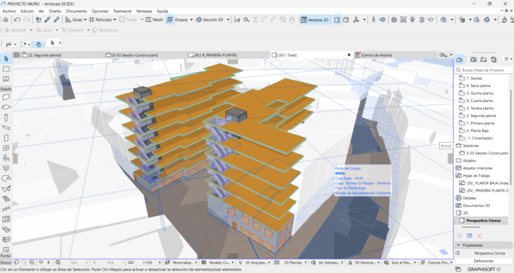Open the Guías dropdown arrow
Screen dimensions: 514x273
85,20
